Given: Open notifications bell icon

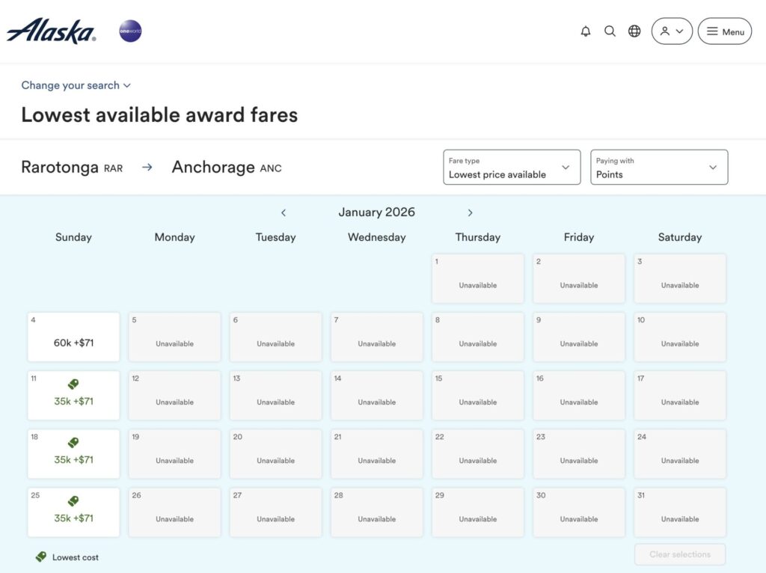Looking at the screenshot, I should (586, 31).
